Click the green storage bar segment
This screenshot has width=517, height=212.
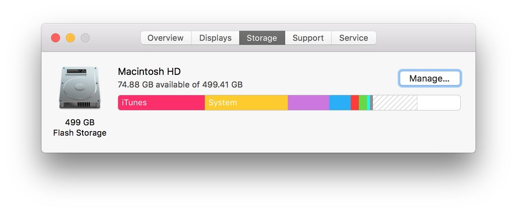point(363,103)
